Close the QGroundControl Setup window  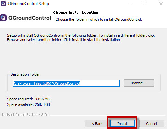tap(161, 4)
